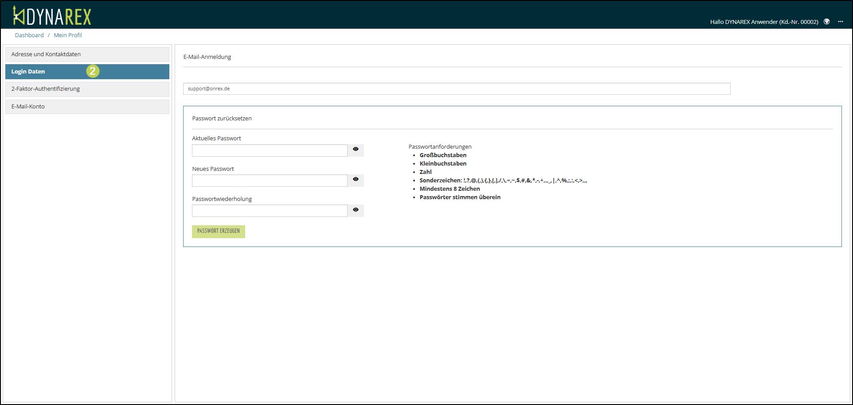Click into the Aktuelles Passwort field

[x=270, y=150]
